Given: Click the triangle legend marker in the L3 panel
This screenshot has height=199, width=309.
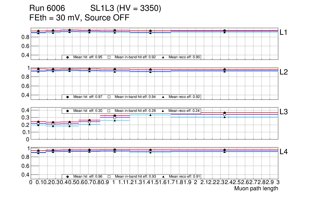Looking at the screenshot, I should click(163, 111).
